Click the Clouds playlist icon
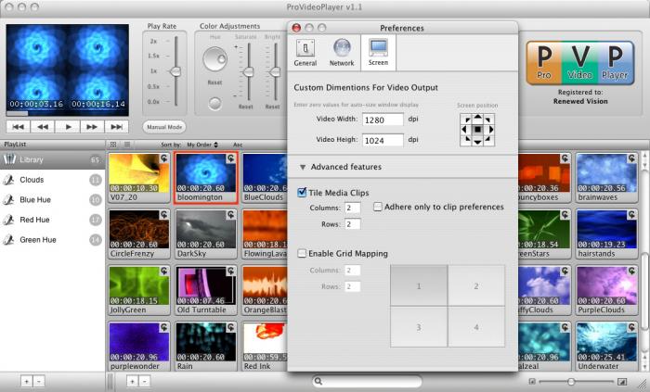650x392 pixels. (x=9, y=180)
